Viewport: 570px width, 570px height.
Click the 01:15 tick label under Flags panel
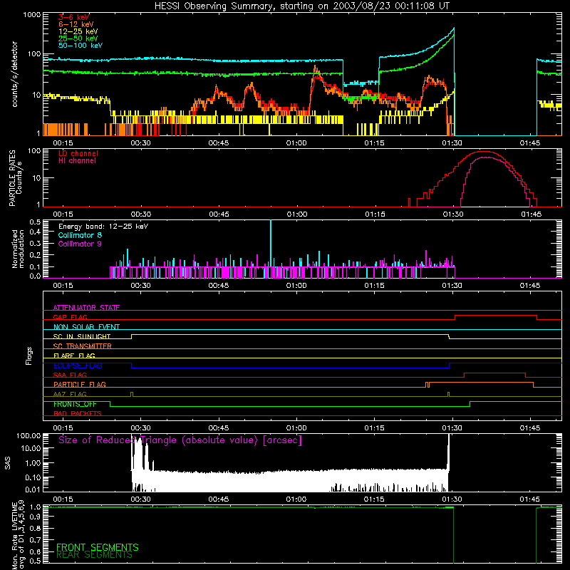[375, 428]
